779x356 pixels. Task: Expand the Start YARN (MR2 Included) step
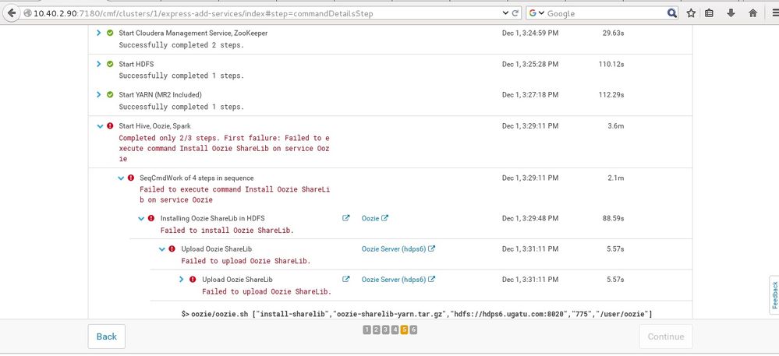pos(98,94)
